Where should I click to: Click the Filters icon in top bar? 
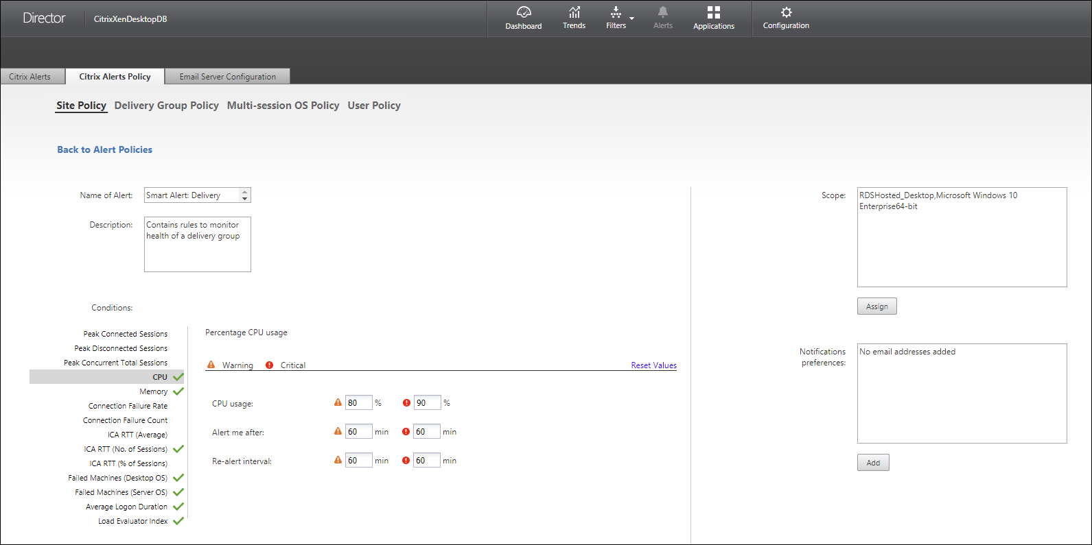pyautogui.click(x=616, y=12)
